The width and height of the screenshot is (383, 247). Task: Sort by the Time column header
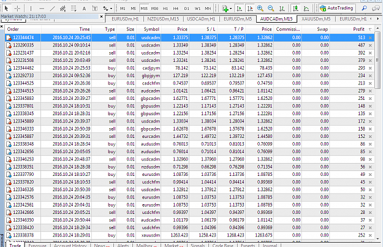67,29
